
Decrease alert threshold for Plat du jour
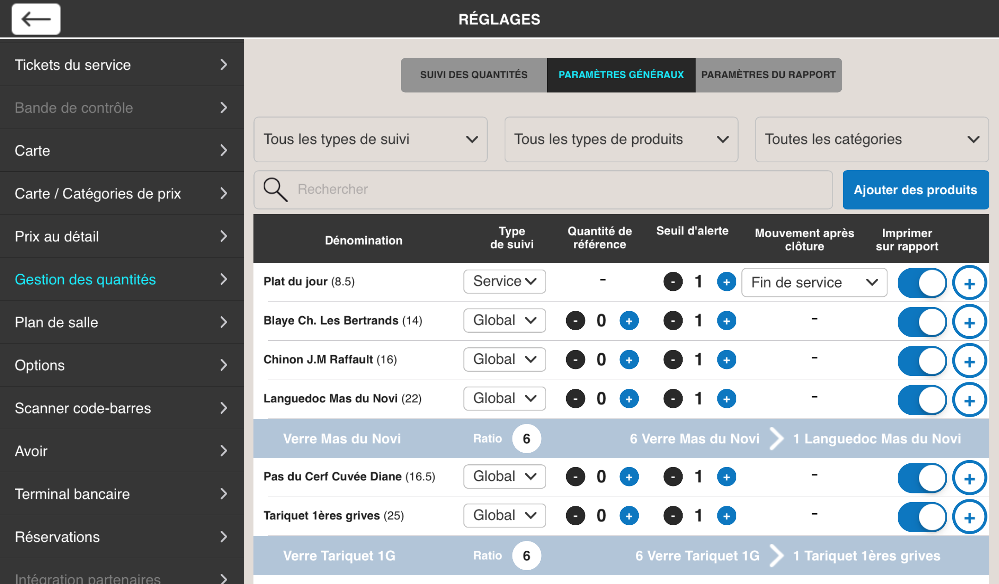tap(673, 282)
